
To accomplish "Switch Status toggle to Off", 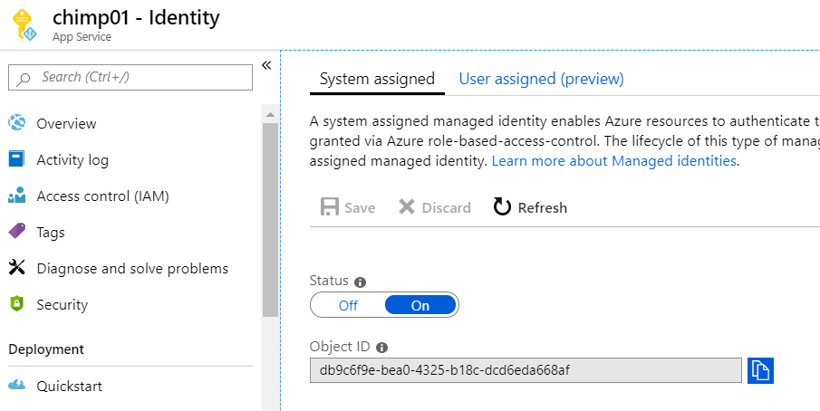I will tap(348, 305).
